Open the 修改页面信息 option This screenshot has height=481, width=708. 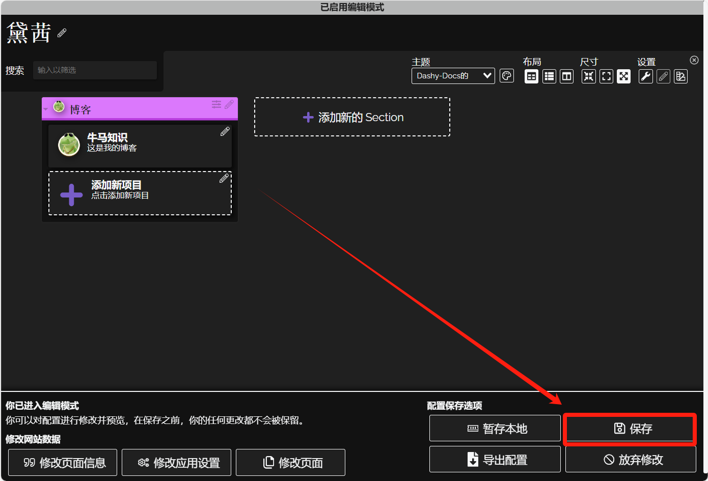[63, 463]
